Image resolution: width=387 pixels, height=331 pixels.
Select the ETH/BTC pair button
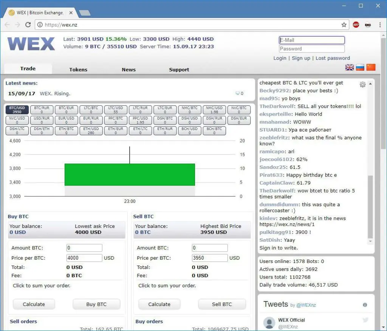67,131
